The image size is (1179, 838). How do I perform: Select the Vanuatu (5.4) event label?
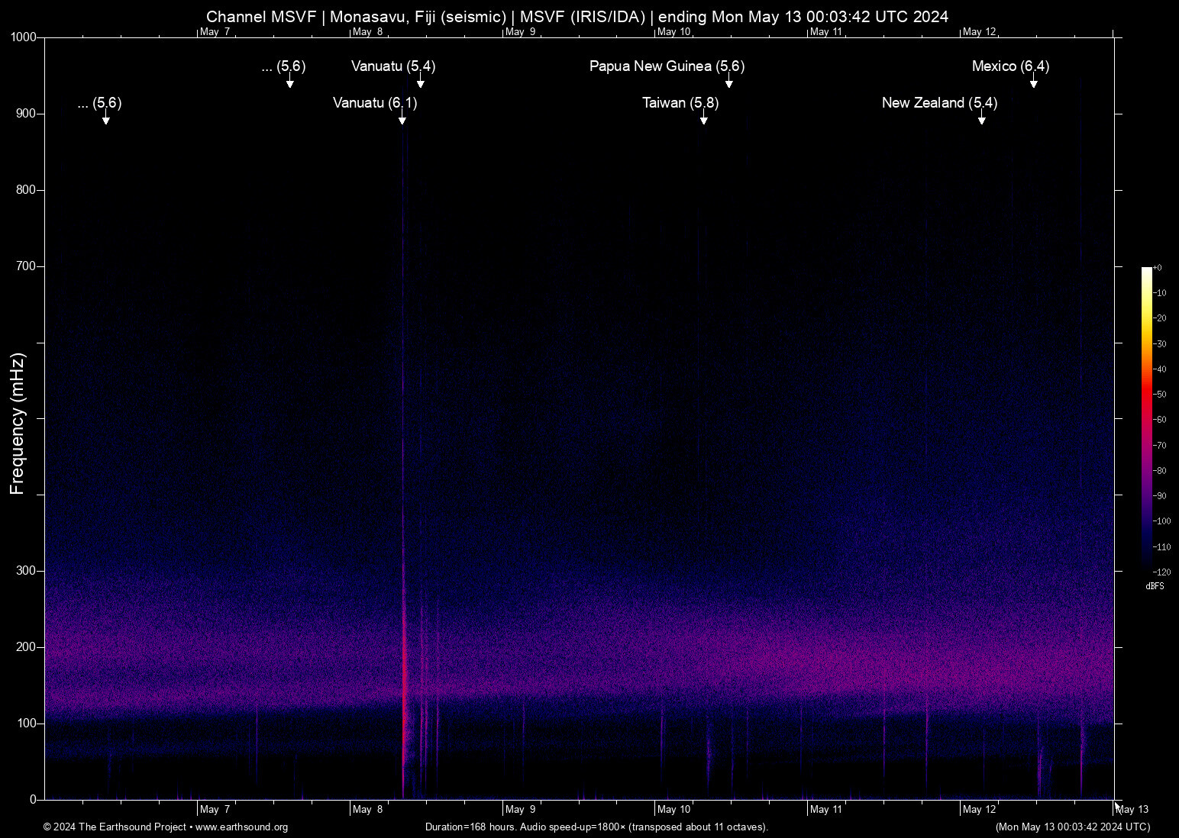[x=393, y=66]
